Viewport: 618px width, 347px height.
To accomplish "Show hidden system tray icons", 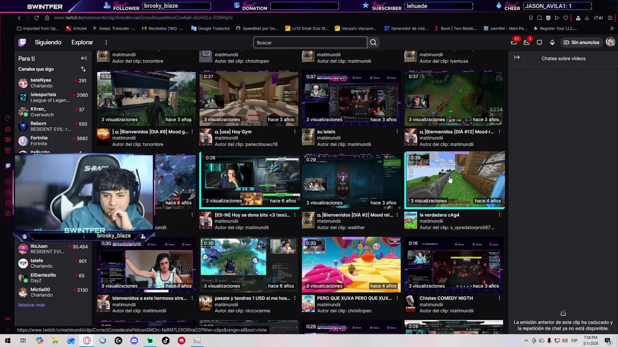I will tap(526, 341).
